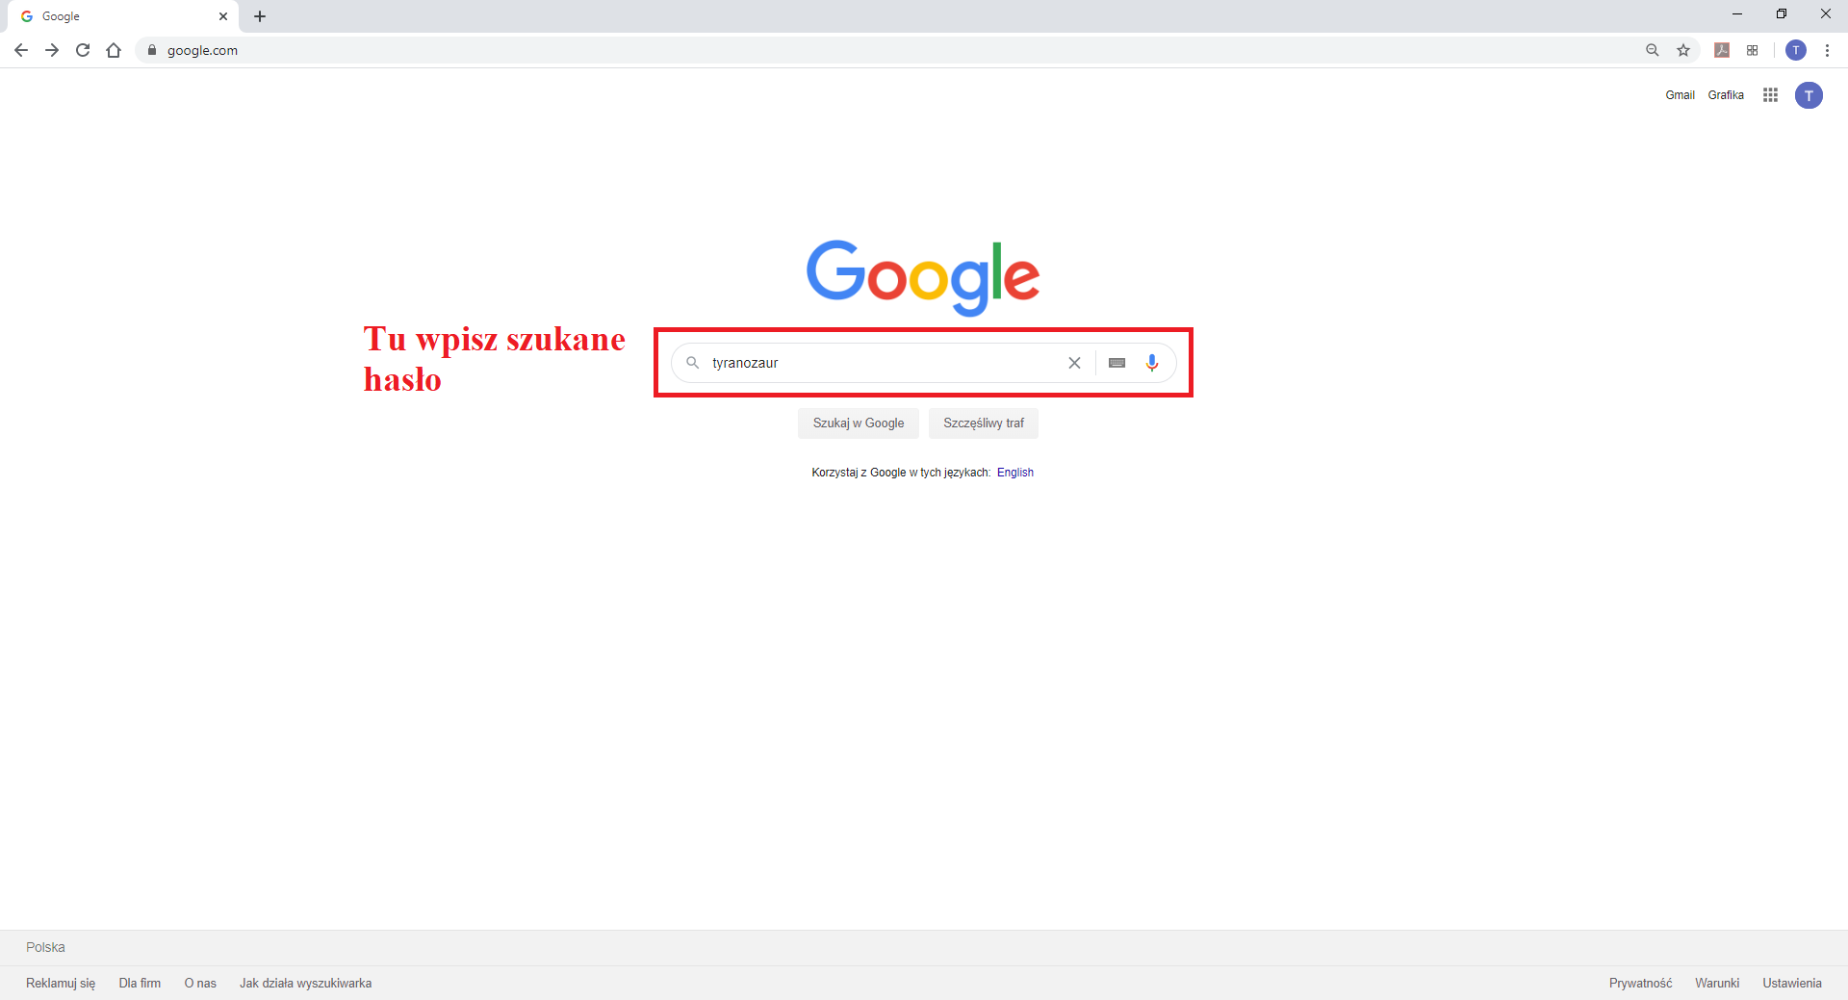This screenshot has height=1000, width=1848.
Task: Start voice search with the microphone
Action: [1152, 363]
